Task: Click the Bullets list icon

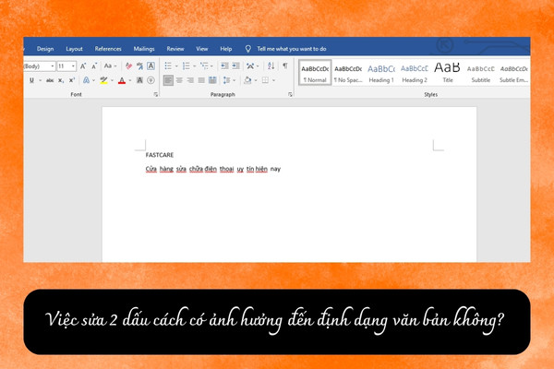Action: point(168,66)
